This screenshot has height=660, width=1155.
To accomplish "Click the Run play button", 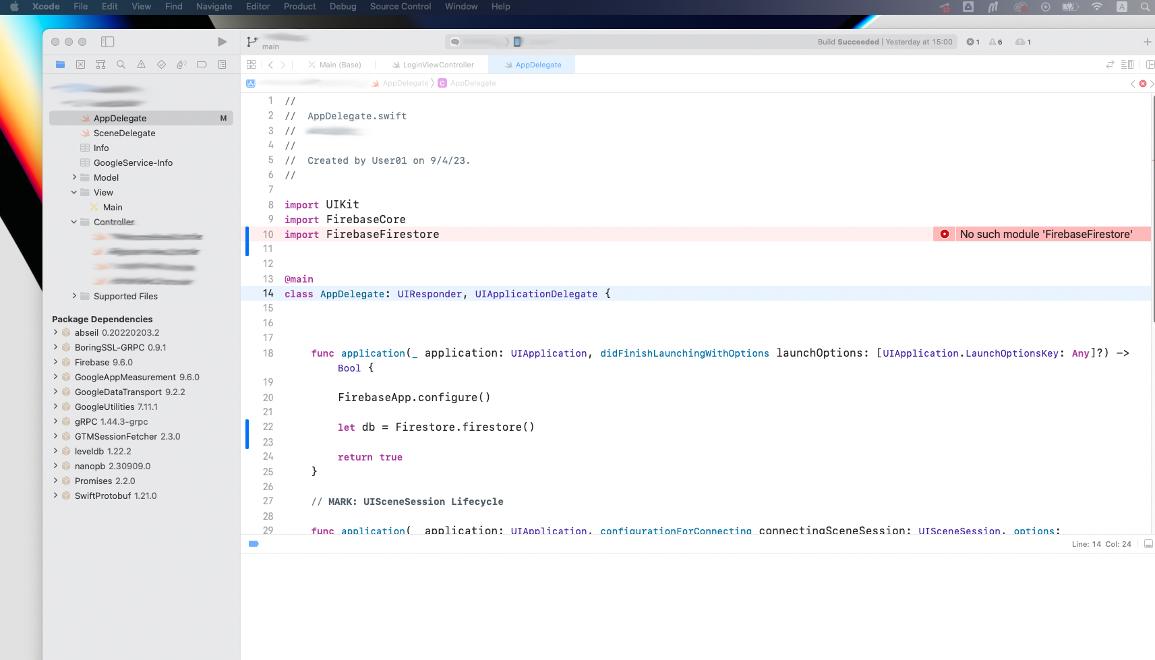I will (x=222, y=42).
